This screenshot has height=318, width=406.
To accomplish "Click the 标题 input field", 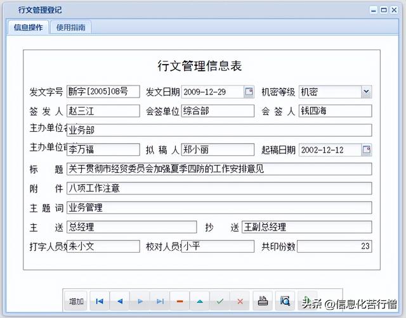I will [219, 169].
